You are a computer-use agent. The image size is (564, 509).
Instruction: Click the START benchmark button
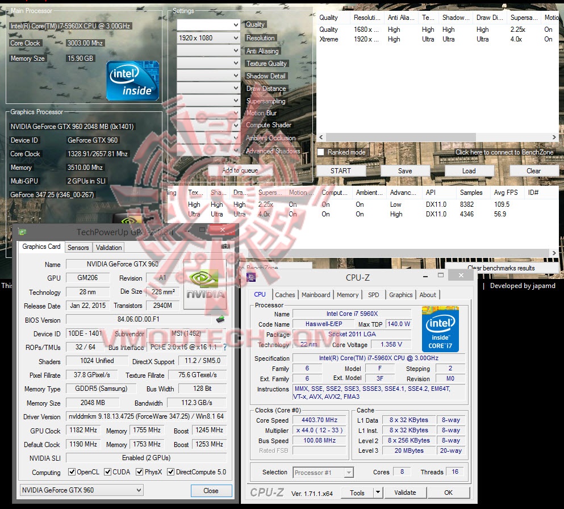point(341,171)
